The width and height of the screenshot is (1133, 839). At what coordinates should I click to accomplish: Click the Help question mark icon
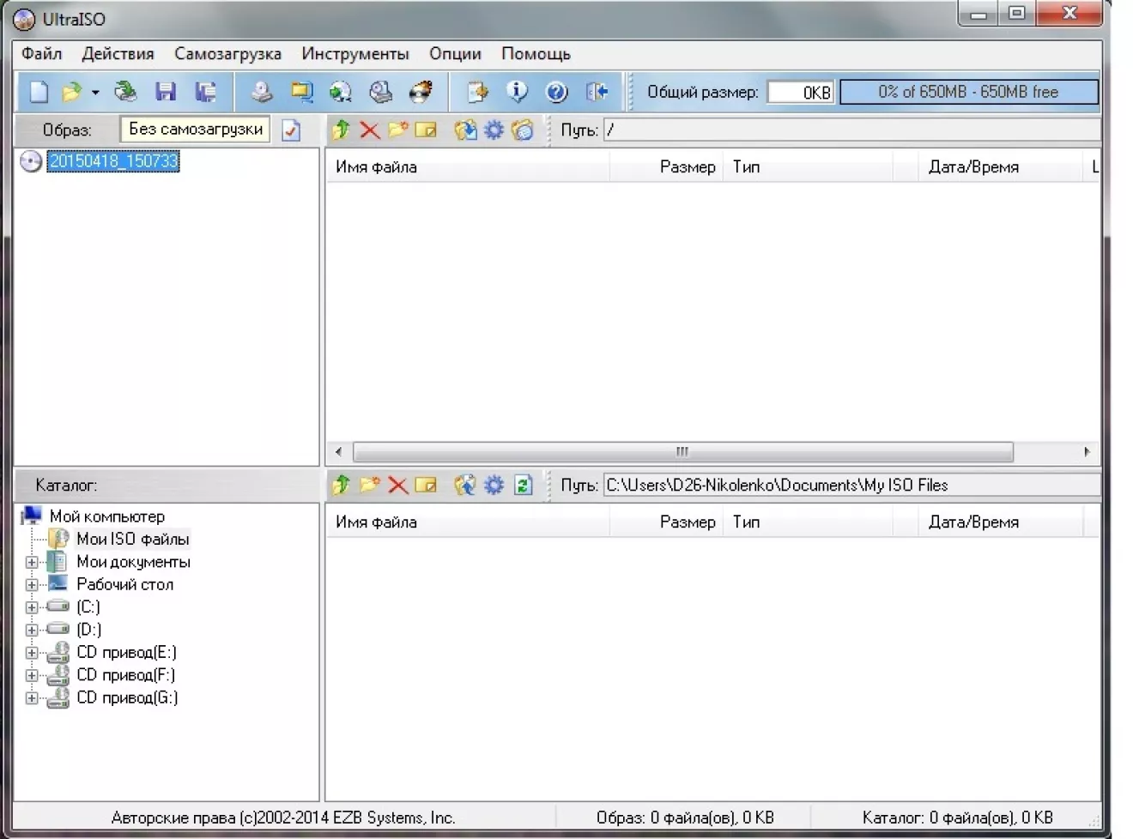pyautogui.click(x=557, y=92)
